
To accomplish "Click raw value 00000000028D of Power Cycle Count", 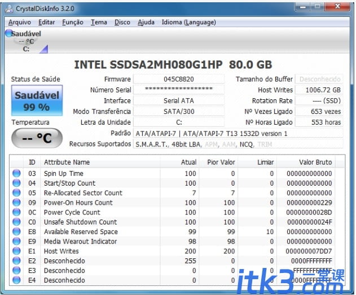I will pos(309,212).
